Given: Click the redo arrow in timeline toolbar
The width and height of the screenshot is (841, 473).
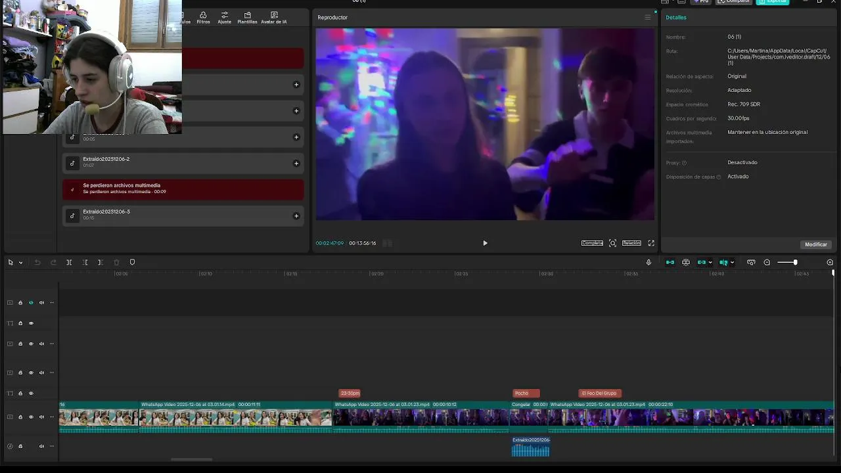Looking at the screenshot, I should (53, 262).
